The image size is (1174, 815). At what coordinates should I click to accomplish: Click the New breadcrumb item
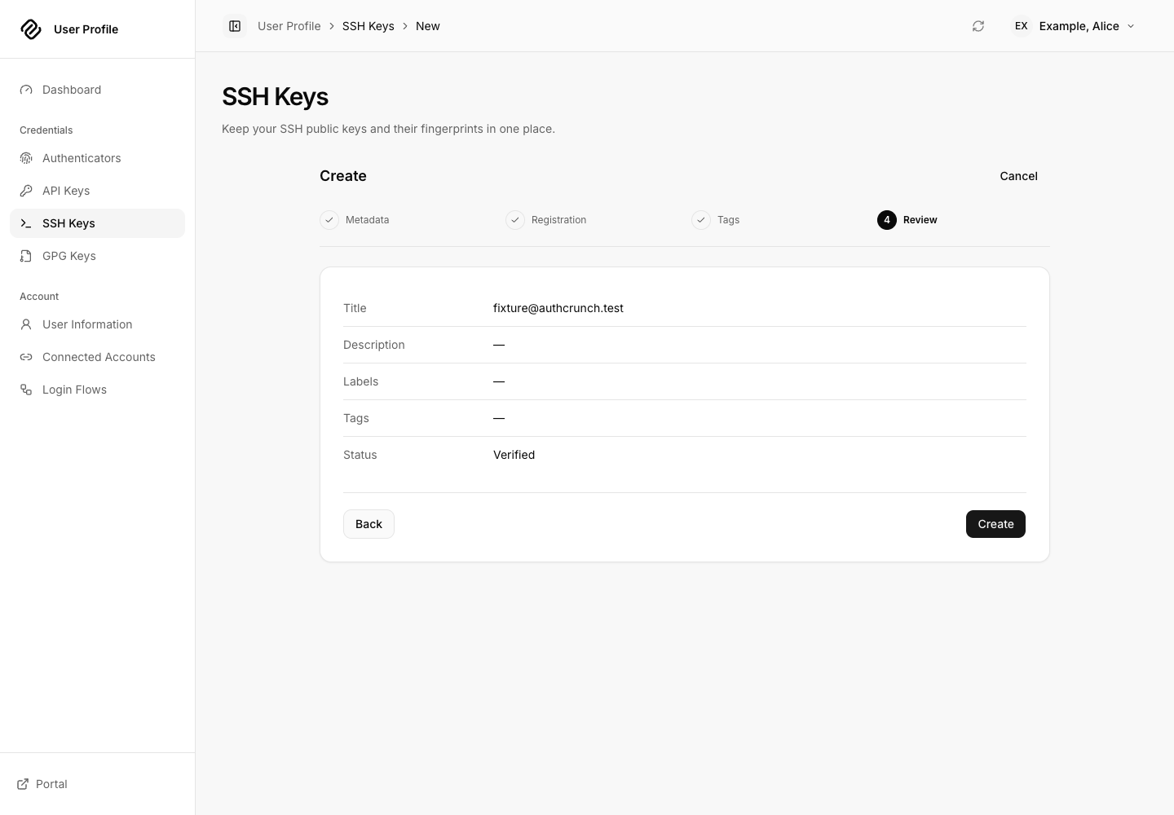tap(428, 26)
